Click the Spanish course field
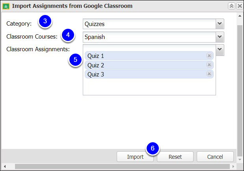The width and height of the screenshot is (244, 171). (149, 37)
